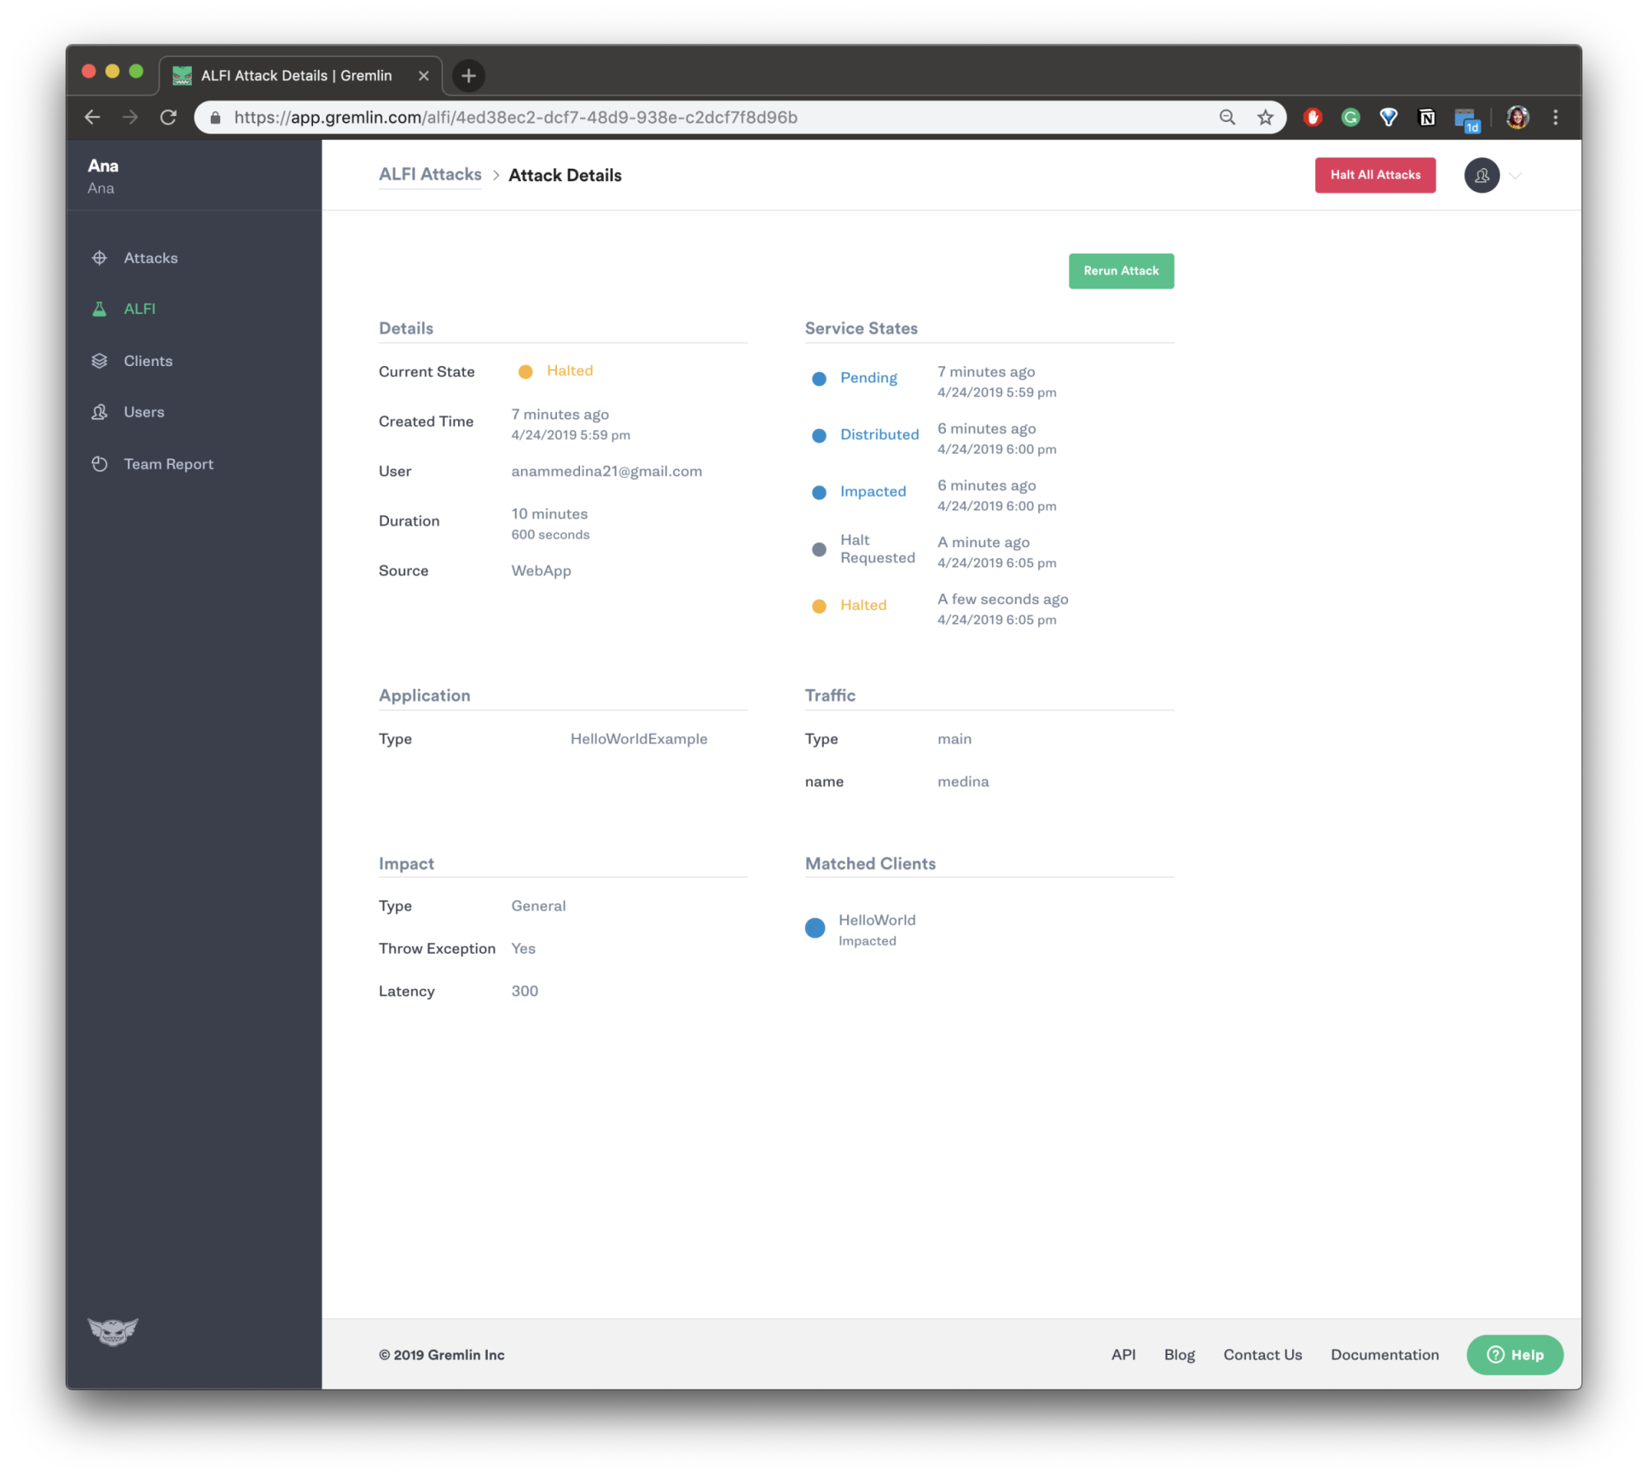The height and width of the screenshot is (1477, 1648).
Task: Open the Chrome profile picture
Action: pos(1518,118)
